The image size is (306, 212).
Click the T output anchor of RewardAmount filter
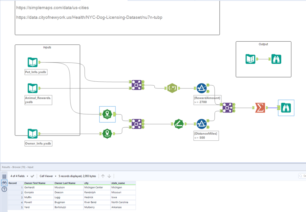point(208,85)
